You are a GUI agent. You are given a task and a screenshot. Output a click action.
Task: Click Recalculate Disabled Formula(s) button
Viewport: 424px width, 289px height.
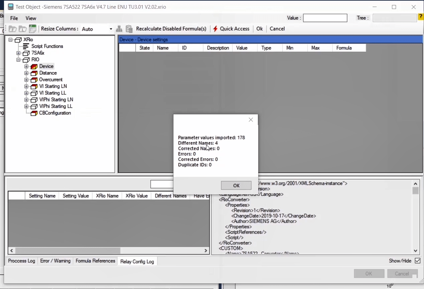[171, 29]
